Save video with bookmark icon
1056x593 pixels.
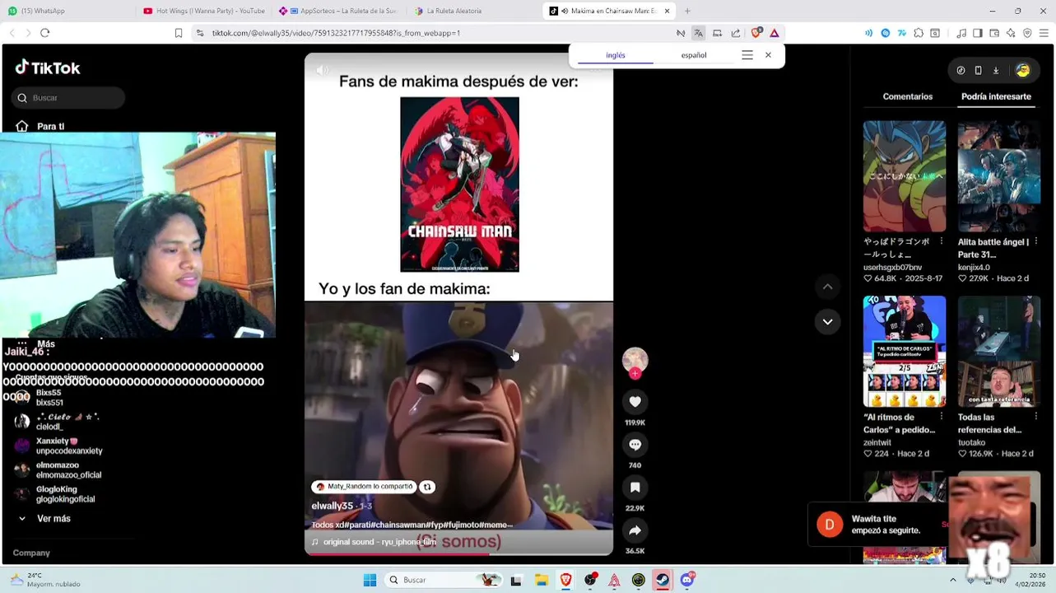[x=635, y=488]
